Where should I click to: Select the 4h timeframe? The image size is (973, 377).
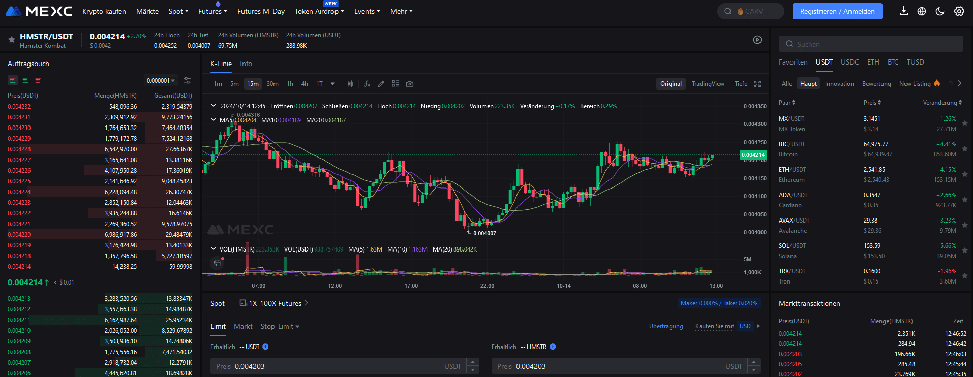point(305,84)
